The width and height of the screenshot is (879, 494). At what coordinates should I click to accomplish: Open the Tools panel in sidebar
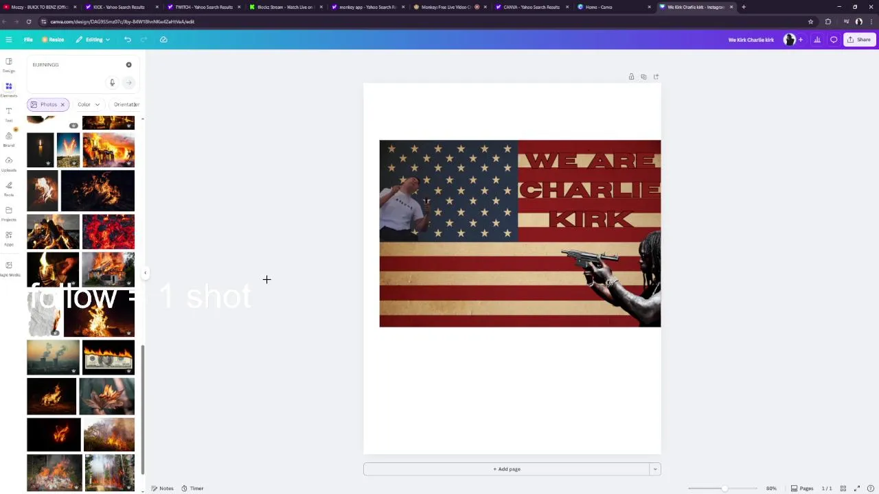pyautogui.click(x=9, y=188)
